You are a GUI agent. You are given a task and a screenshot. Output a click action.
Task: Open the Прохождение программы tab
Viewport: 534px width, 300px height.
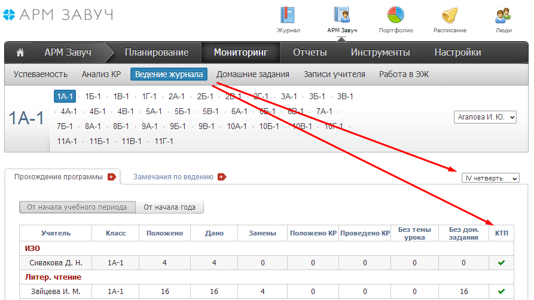pos(59,177)
